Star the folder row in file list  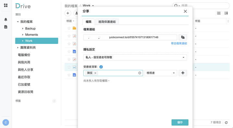coord(69,28)
